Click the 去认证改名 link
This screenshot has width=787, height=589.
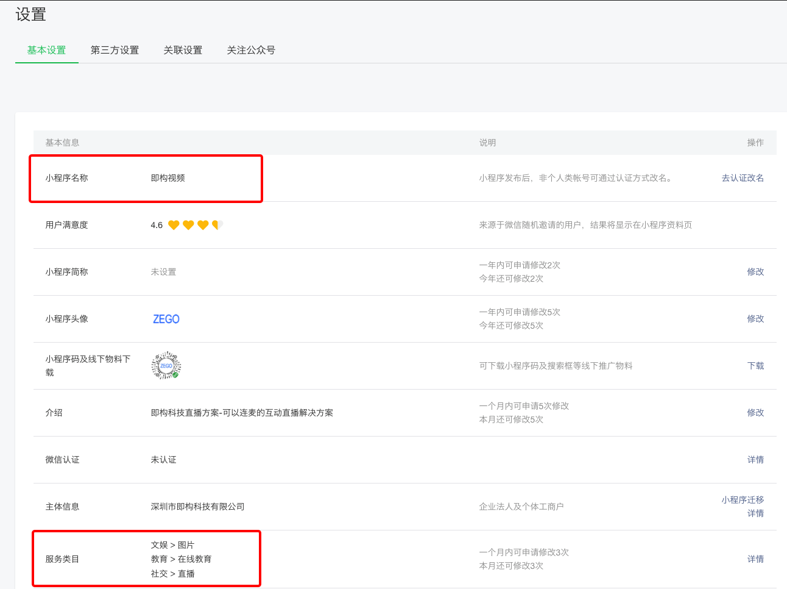[x=743, y=178]
